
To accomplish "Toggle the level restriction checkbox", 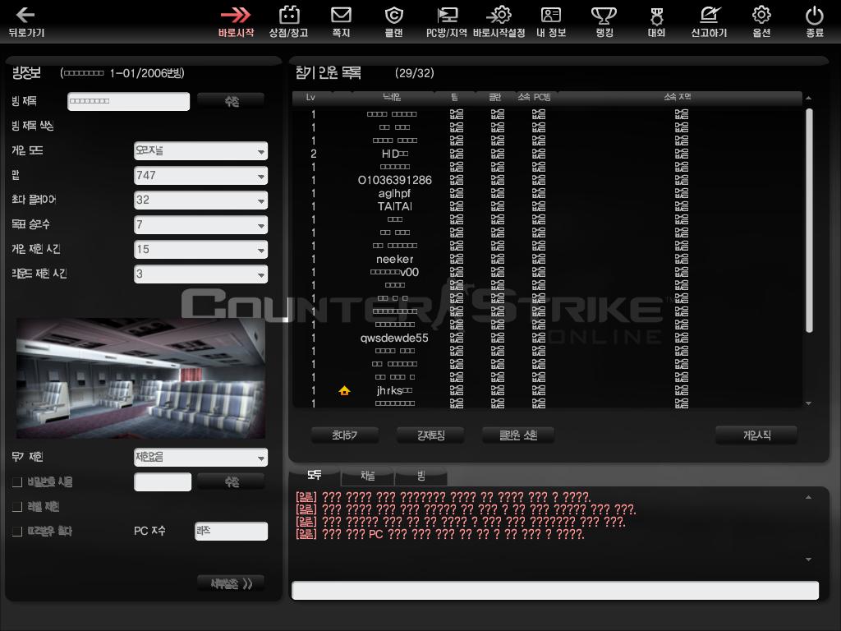I will [x=17, y=506].
